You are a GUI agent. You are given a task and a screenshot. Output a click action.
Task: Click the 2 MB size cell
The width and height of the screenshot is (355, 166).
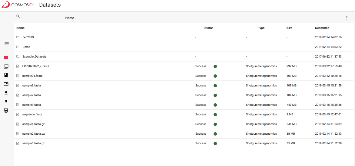click(x=290, y=114)
